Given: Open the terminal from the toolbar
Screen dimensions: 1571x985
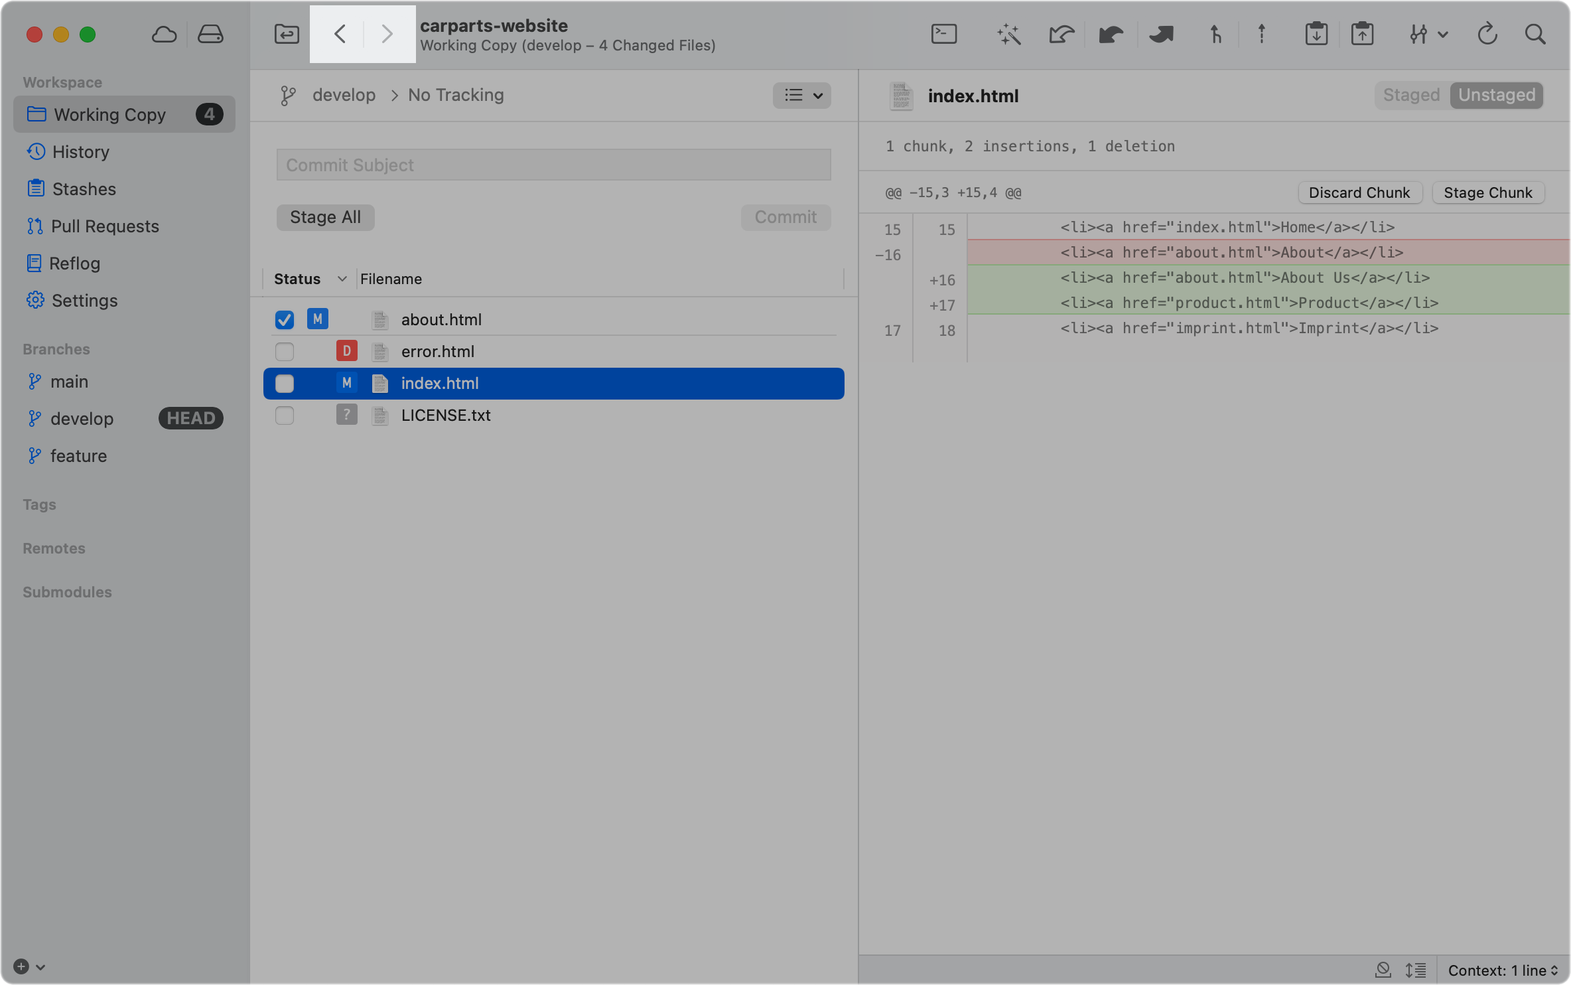Looking at the screenshot, I should coord(943,34).
